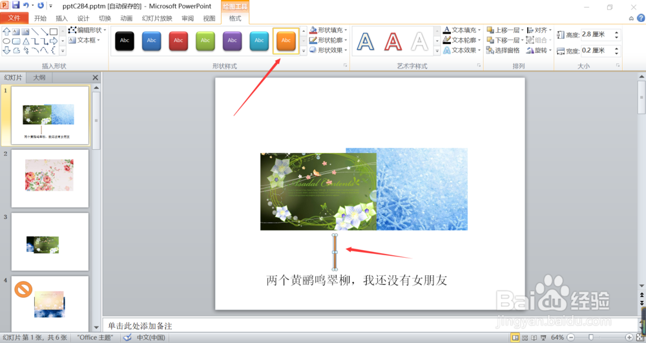Click the Undo icon in title bar
This screenshot has width=646, height=343.
pos(26,5)
